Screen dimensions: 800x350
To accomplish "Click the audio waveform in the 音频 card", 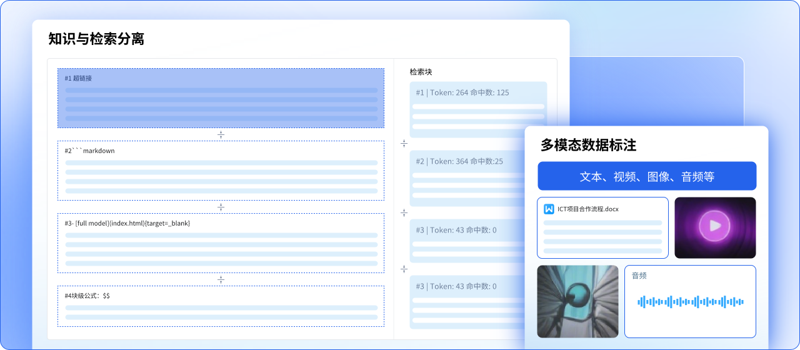I will 690,302.
